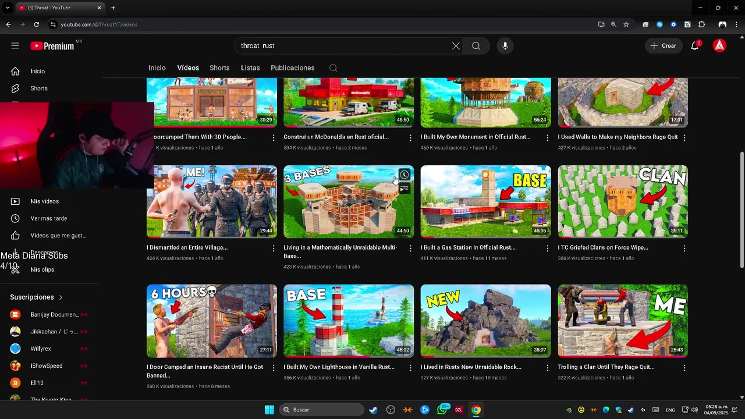
Task: Open the YouTube hamburger guide menu
Action: pos(15,45)
